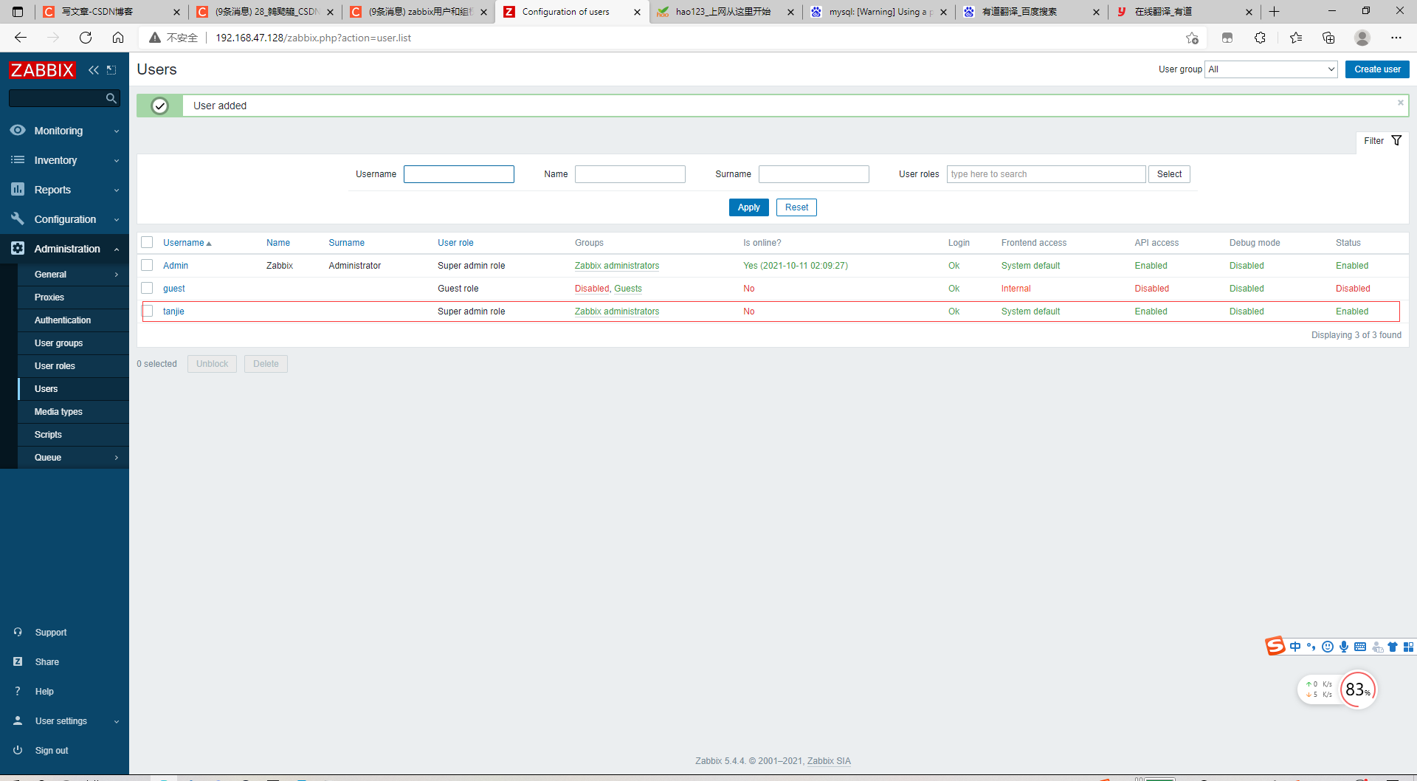Click the Reset filter button
Viewport: 1417px width, 781px height.
click(x=796, y=207)
